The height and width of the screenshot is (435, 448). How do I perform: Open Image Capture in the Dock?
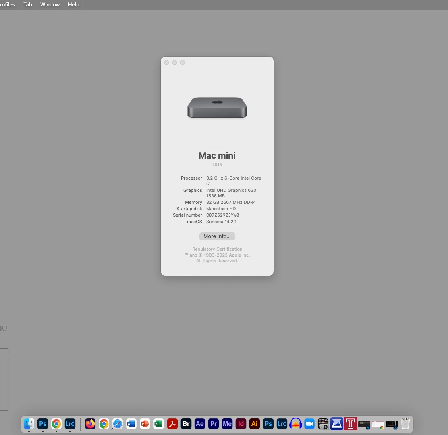pyautogui.click(x=323, y=424)
